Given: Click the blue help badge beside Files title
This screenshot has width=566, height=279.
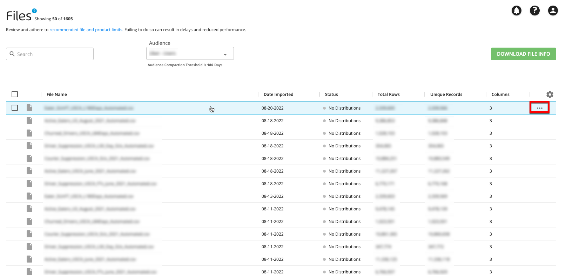Looking at the screenshot, I should (34, 11).
